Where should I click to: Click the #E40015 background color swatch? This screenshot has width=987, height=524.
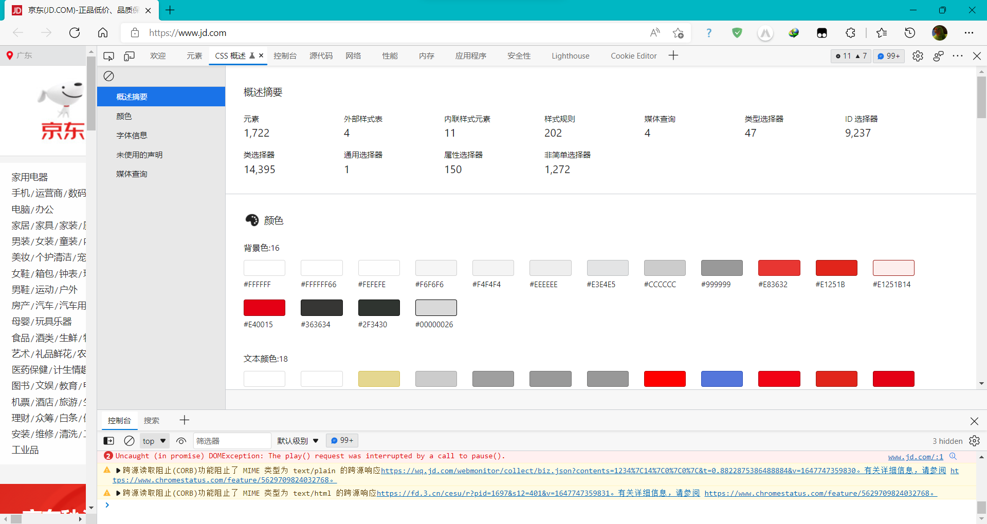pyautogui.click(x=264, y=308)
